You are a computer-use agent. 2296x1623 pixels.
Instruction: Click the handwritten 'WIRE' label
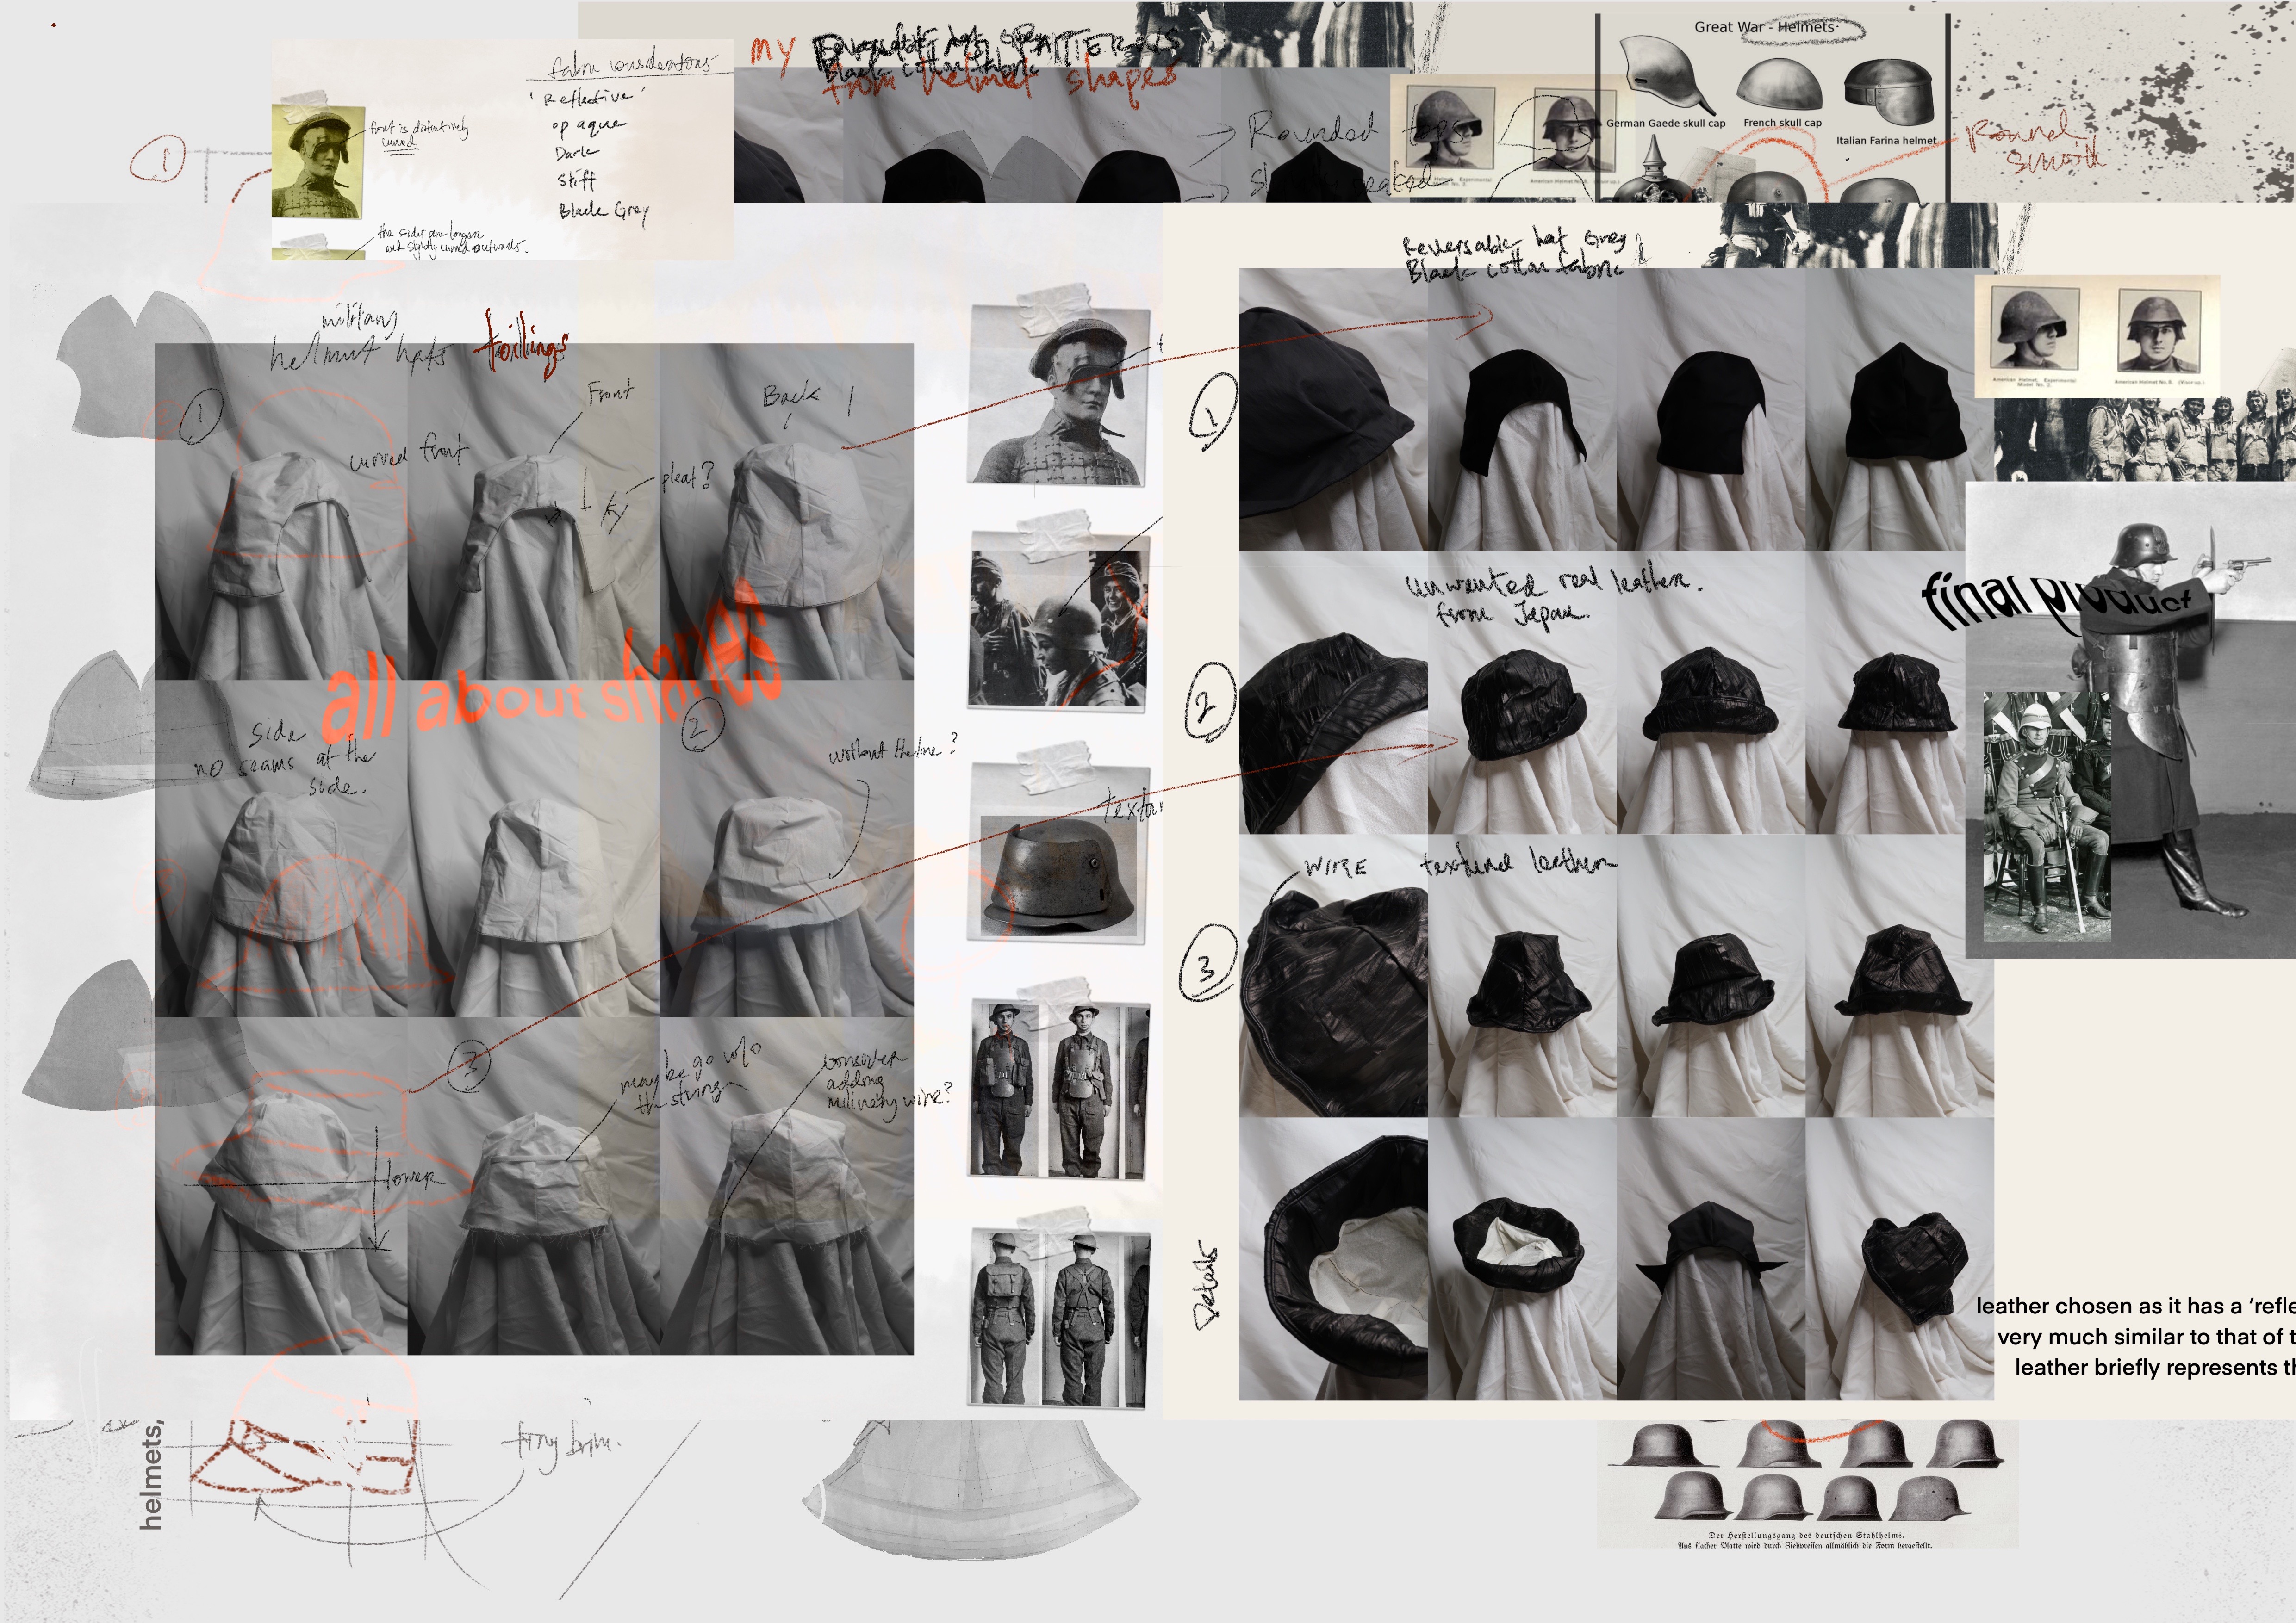[x=1335, y=867]
